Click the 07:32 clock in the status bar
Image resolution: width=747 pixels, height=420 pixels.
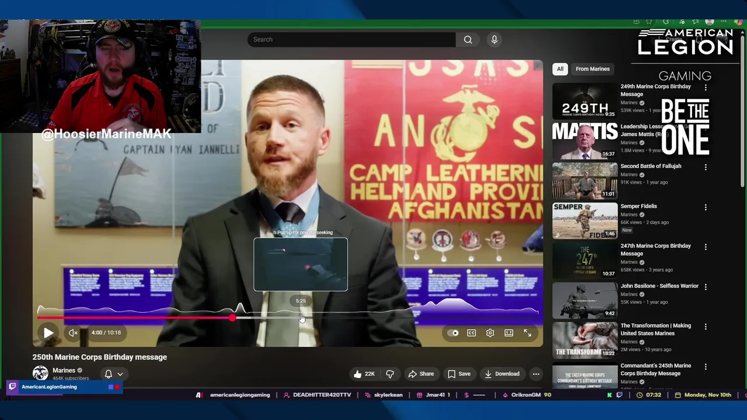[x=654, y=395]
